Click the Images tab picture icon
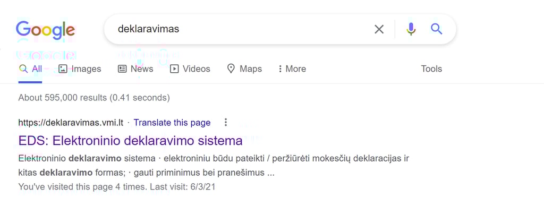This screenshot has height=197, width=544. pos(63,68)
